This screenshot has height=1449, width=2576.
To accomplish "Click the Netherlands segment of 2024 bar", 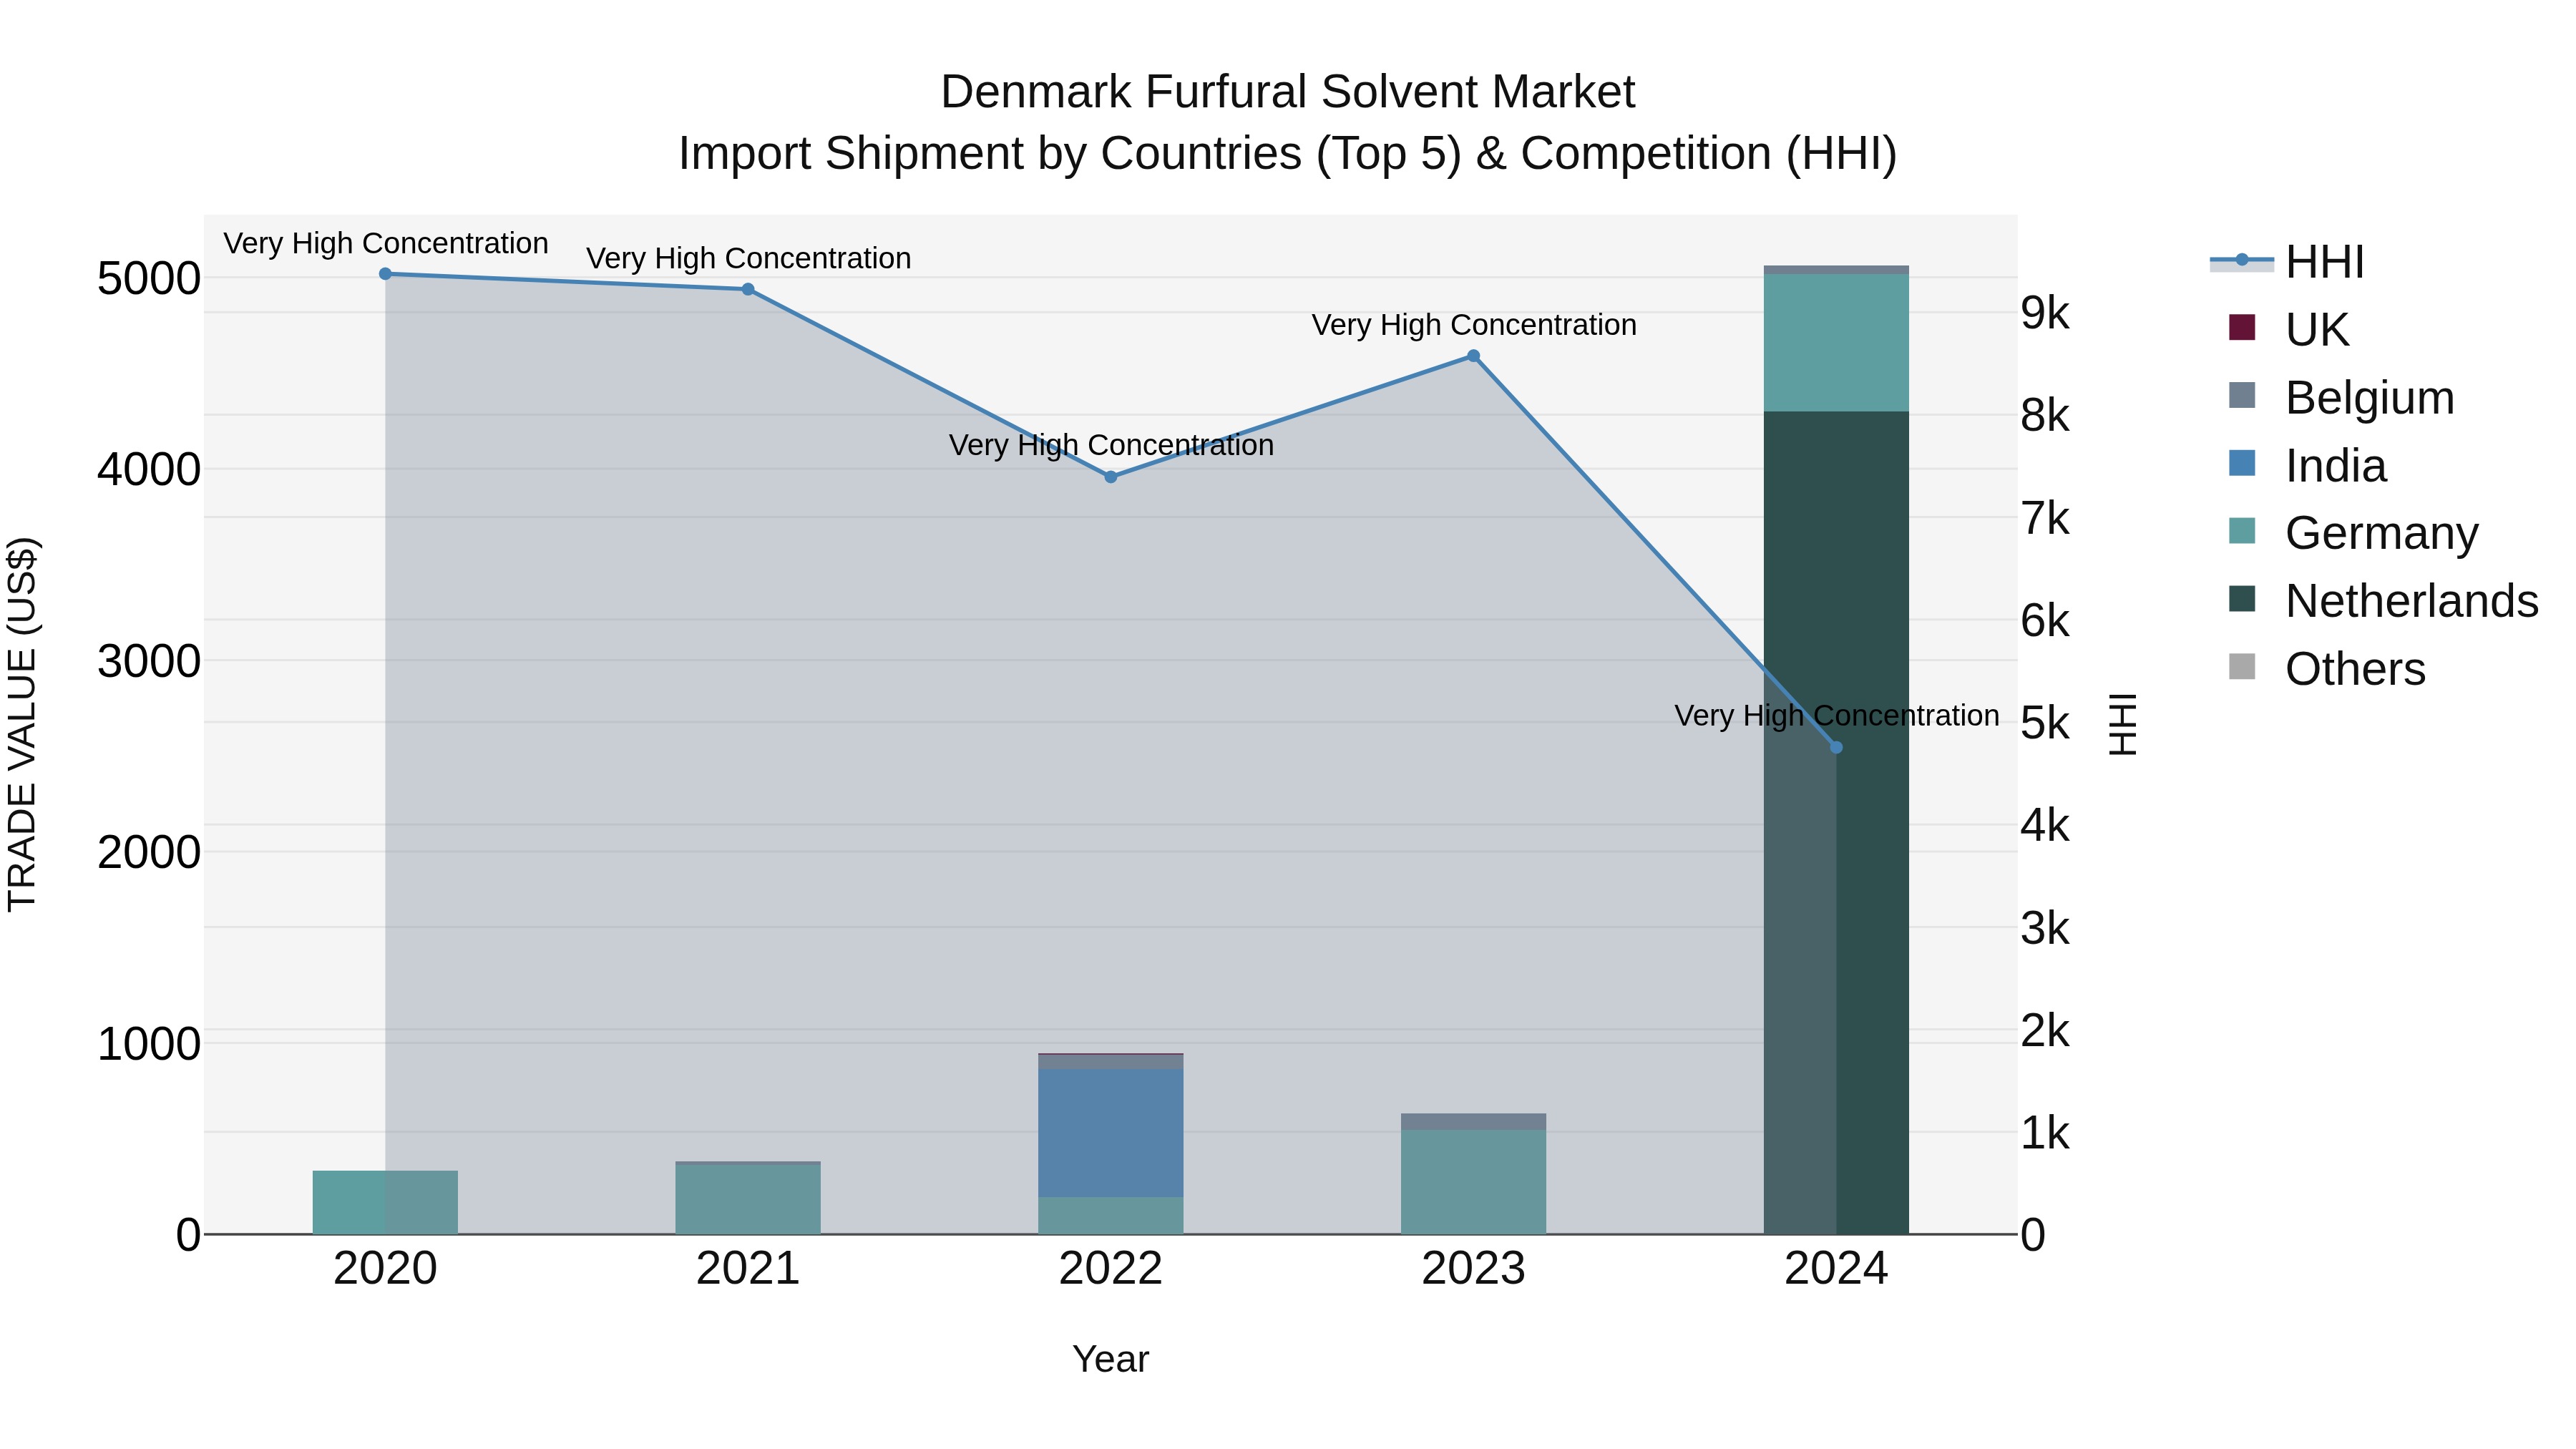I will point(1836,823).
